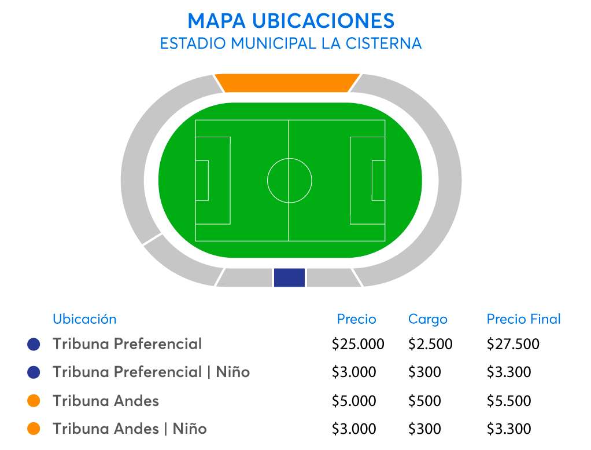This screenshot has height=450, width=591.
Task: Click blue dot beside Tribuna Preferencial
Action: [x=34, y=345]
